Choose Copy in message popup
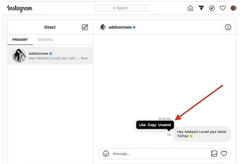Screen dimensions: 240x164 (152, 125)
